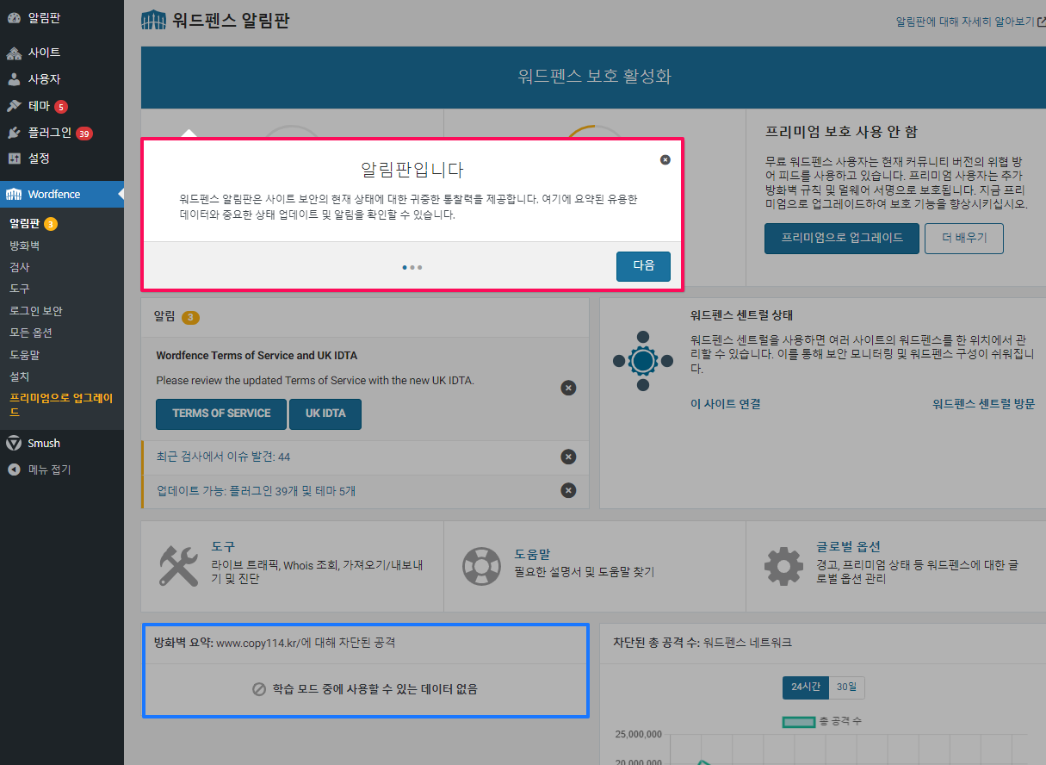Screen dimensions: 1046x765
Task: Click the 사이트 sidebar icon
Action: (x=14, y=53)
